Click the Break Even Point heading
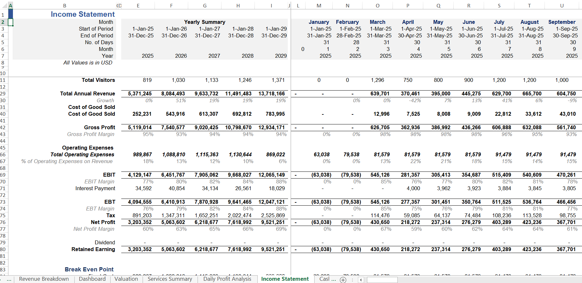 pos(89,269)
